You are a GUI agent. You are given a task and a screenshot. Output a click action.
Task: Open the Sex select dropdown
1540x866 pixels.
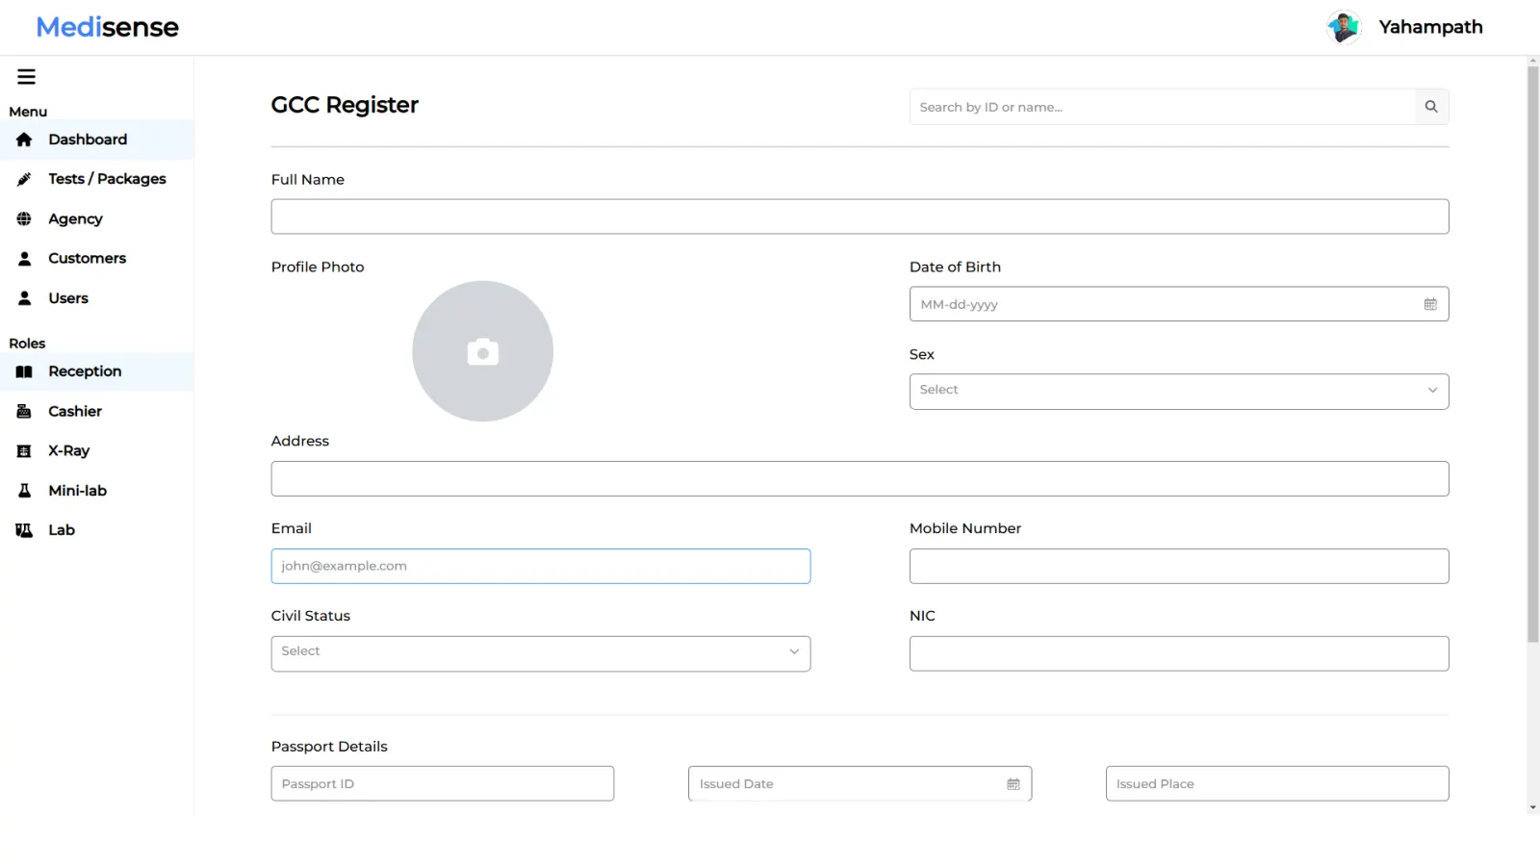coord(1179,392)
